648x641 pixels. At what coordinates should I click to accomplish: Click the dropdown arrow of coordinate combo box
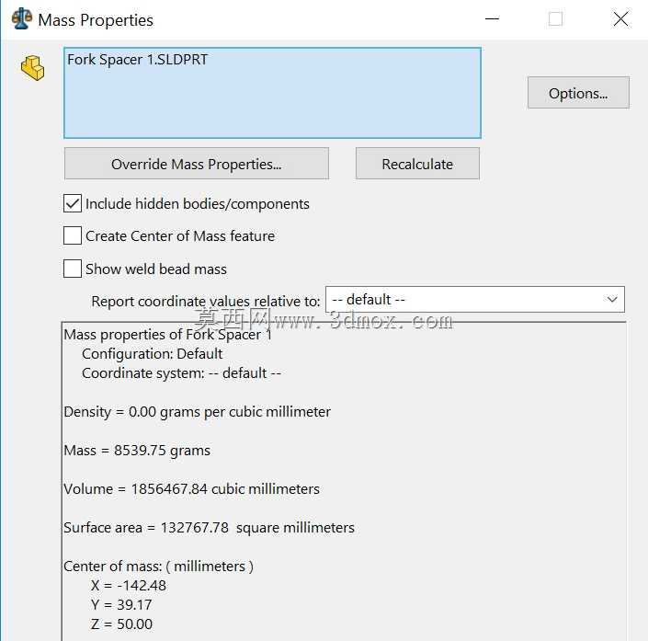point(612,300)
